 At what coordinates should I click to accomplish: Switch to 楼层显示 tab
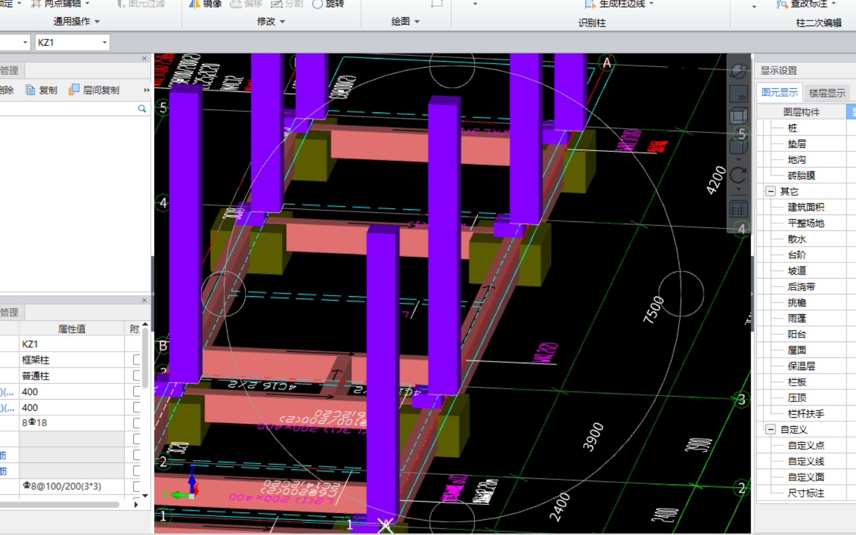pyautogui.click(x=827, y=93)
